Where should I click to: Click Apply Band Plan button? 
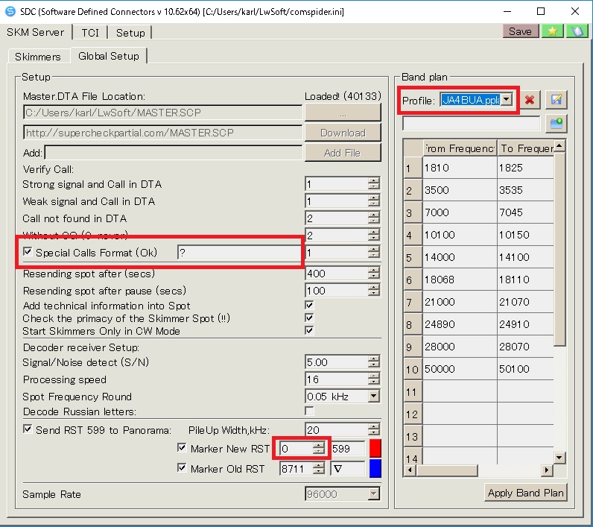[526, 493]
